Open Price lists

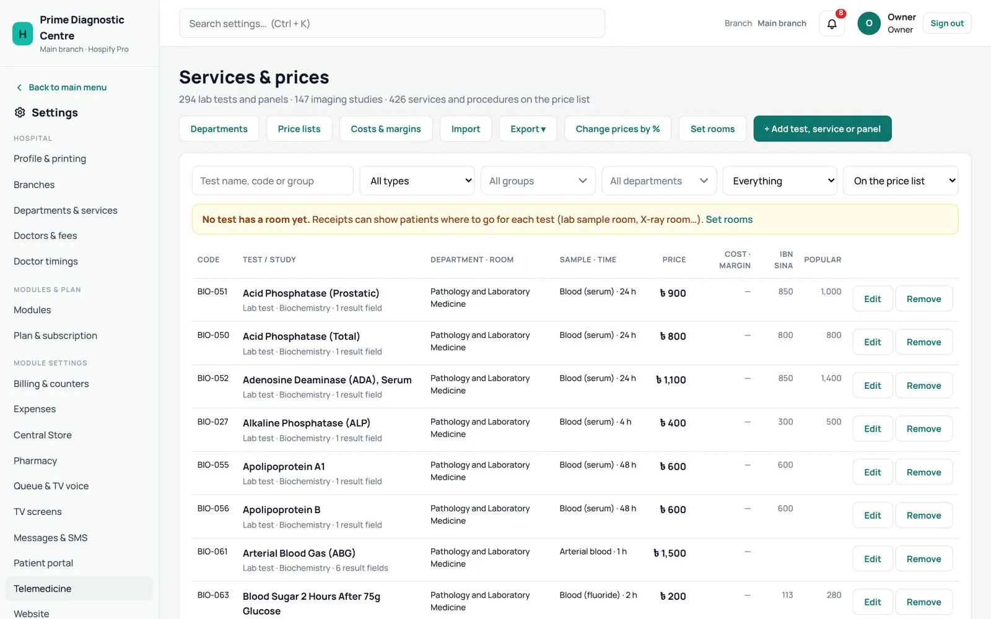(x=299, y=129)
